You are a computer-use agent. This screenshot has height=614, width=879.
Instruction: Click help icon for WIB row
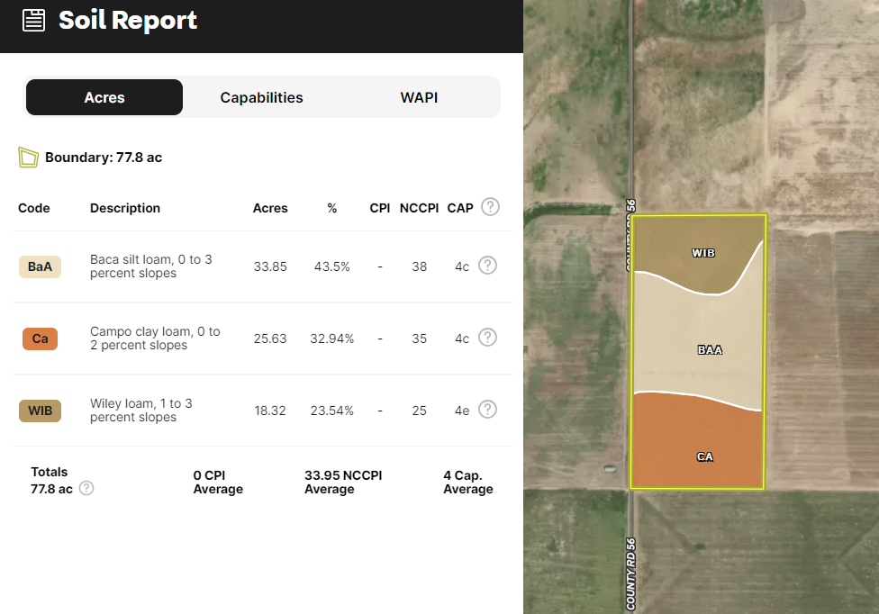point(487,410)
